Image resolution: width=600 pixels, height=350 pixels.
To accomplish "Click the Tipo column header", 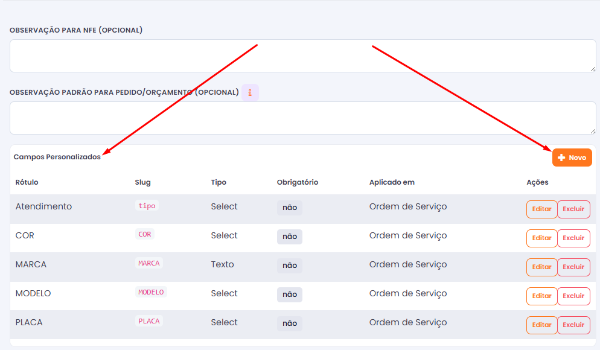I will (x=219, y=182).
